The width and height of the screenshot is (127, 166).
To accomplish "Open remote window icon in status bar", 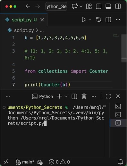I will (6, 162).
